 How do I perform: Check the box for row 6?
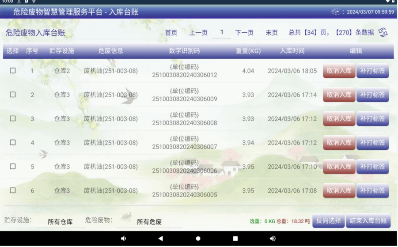[x=13, y=190]
